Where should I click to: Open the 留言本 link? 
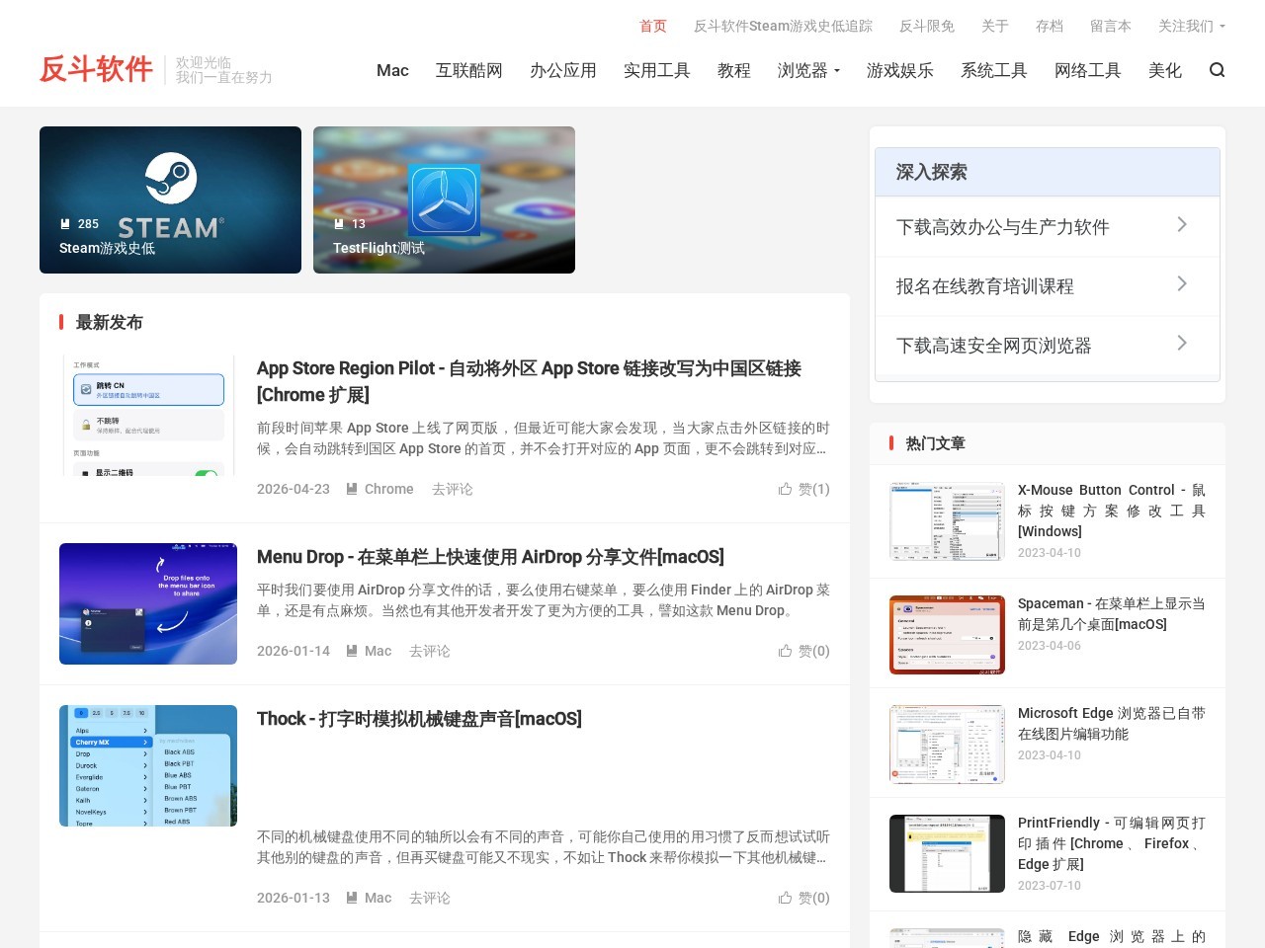click(x=1111, y=26)
